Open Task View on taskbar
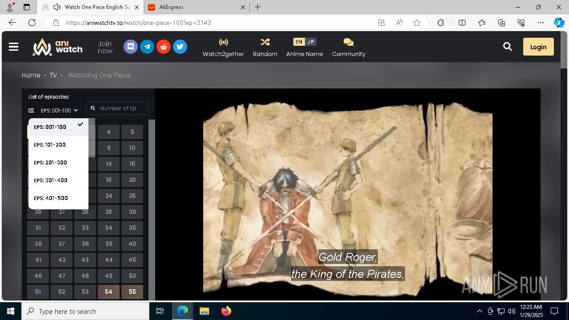Viewport: 569px width, 320px height. [x=160, y=311]
